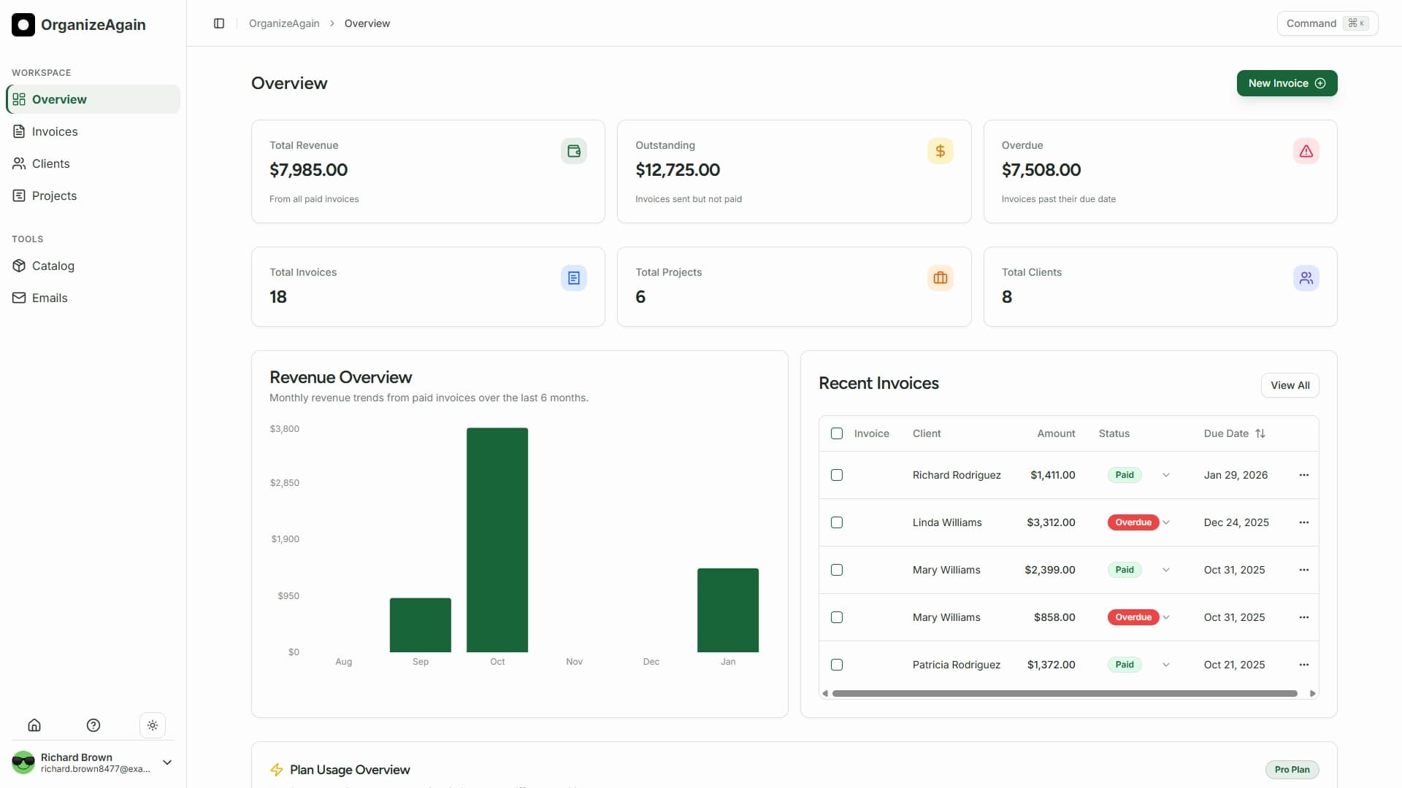Check the select-all invoices checkbox
The image size is (1402, 788).
pos(837,433)
